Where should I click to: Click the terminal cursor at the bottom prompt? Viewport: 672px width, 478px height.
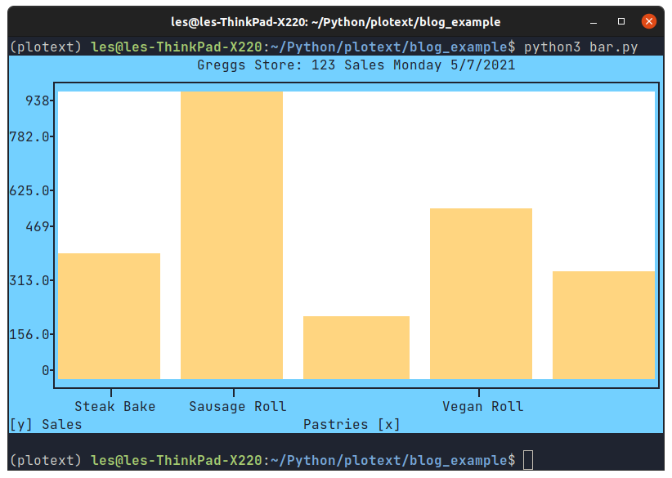pyautogui.click(x=528, y=461)
